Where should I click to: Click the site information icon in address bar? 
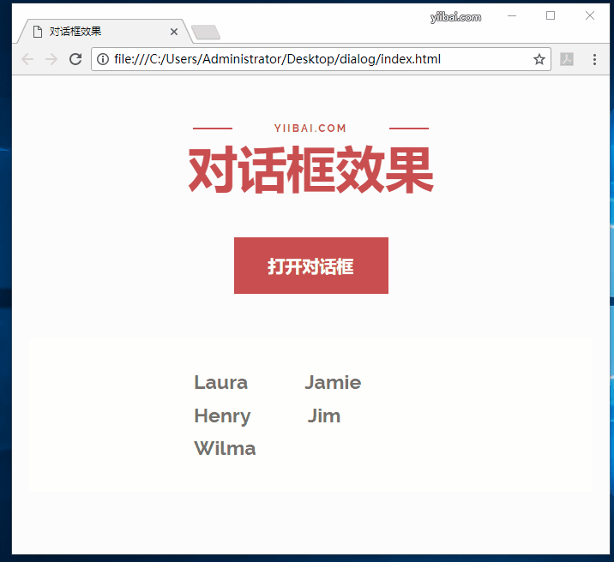point(103,59)
